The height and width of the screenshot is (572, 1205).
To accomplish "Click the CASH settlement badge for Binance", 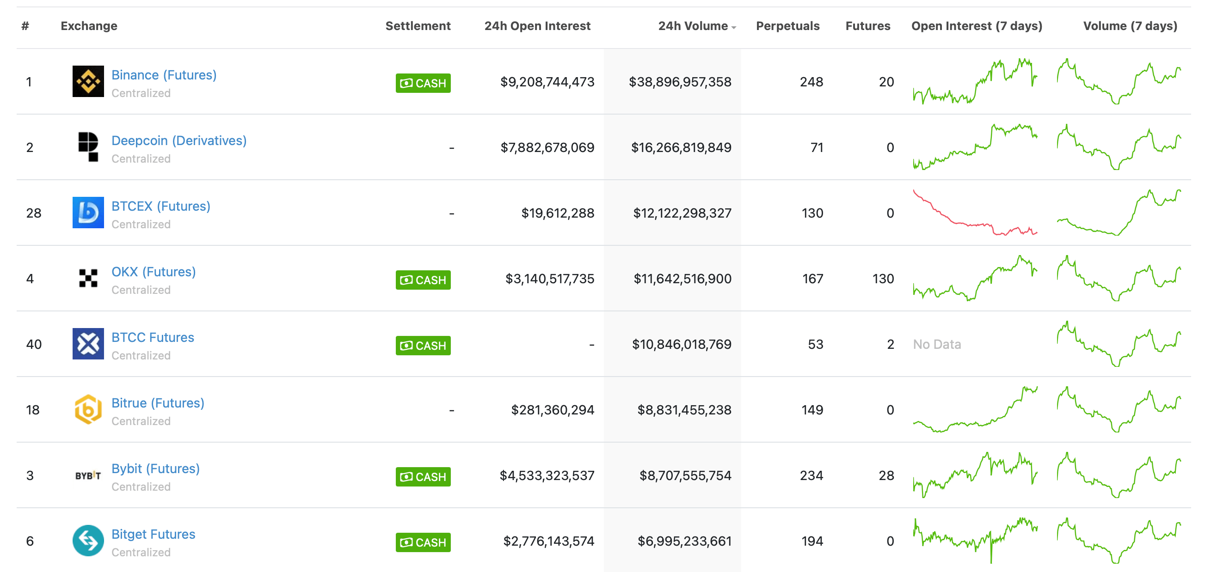I will pyautogui.click(x=423, y=83).
